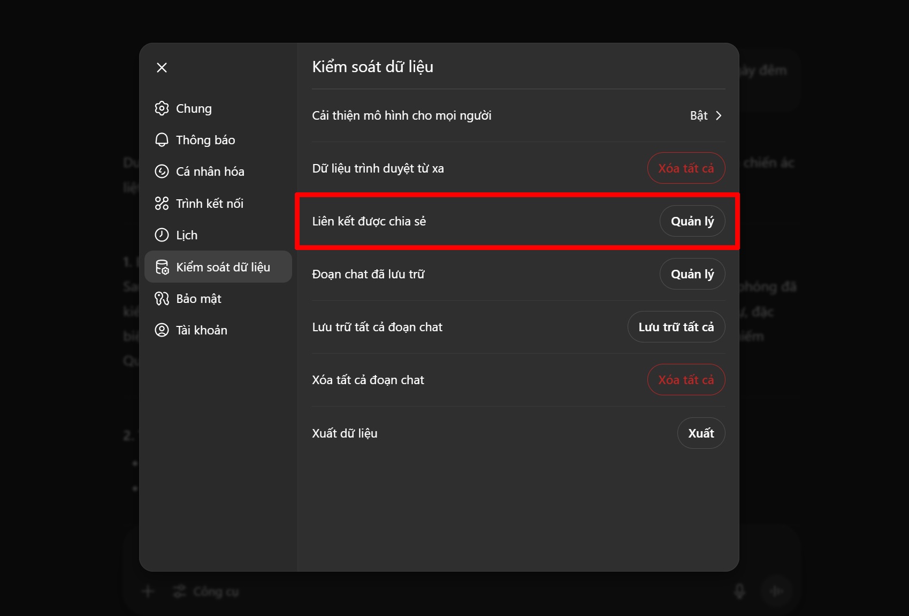Switch to the Bảo mật settings tab
Image resolution: width=909 pixels, height=616 pixels.
click(198, 299)
